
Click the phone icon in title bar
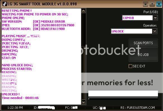(x=4, y=4)
